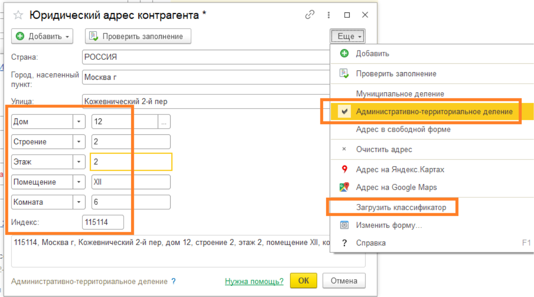
Task: Click the Индекс input field
Action: [x=103, y=223]
